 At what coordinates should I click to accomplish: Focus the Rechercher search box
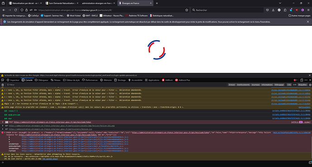[x=227, y=10]
